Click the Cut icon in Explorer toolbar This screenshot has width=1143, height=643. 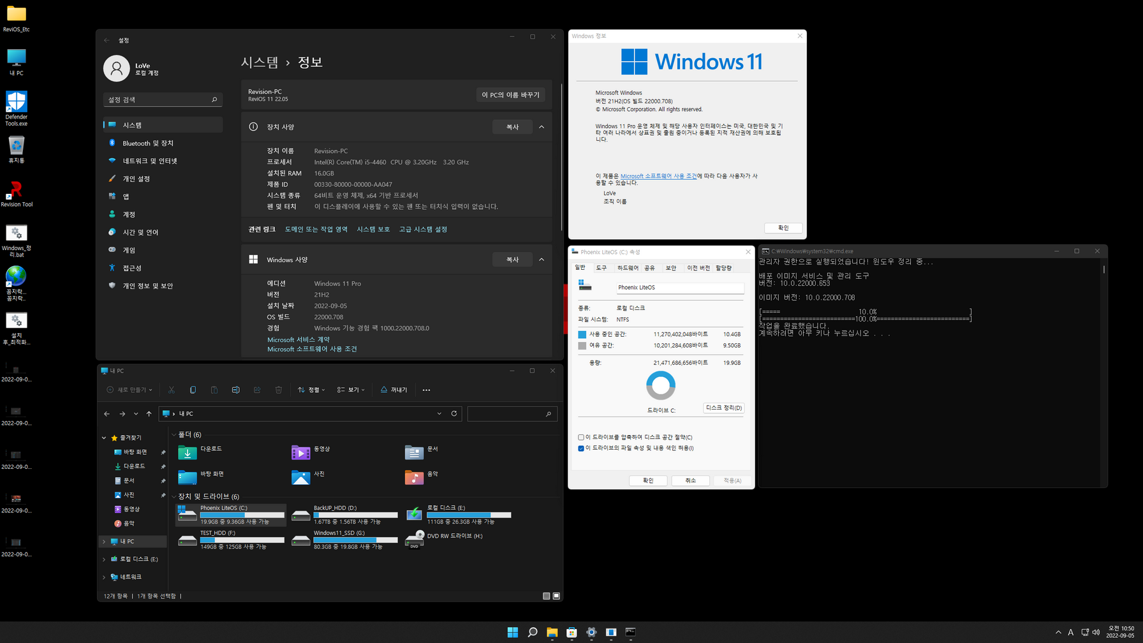172,390
